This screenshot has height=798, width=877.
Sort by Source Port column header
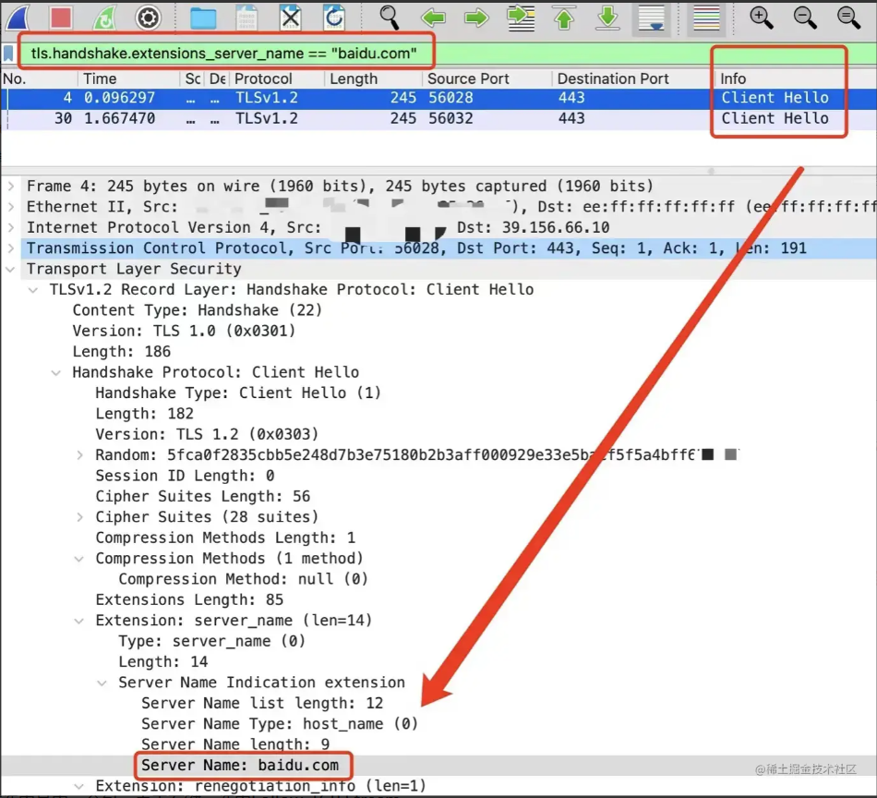click(x=487, y=79)
